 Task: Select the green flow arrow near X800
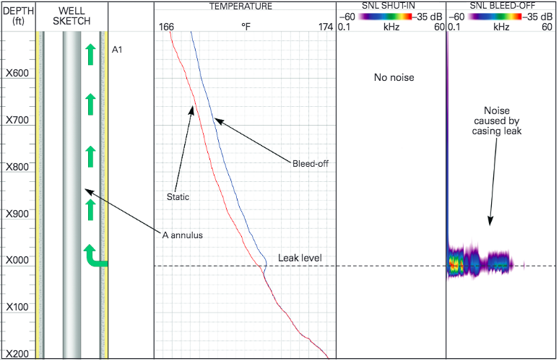click(x=90, y=157)
